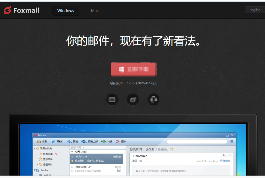Change language with the English button

pyautogui.click(x=255, y=10)
